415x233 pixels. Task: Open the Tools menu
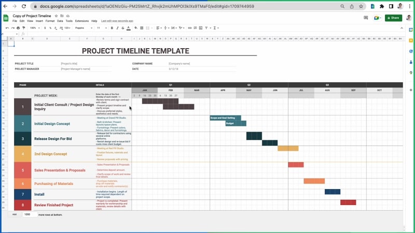click(69, 21)
